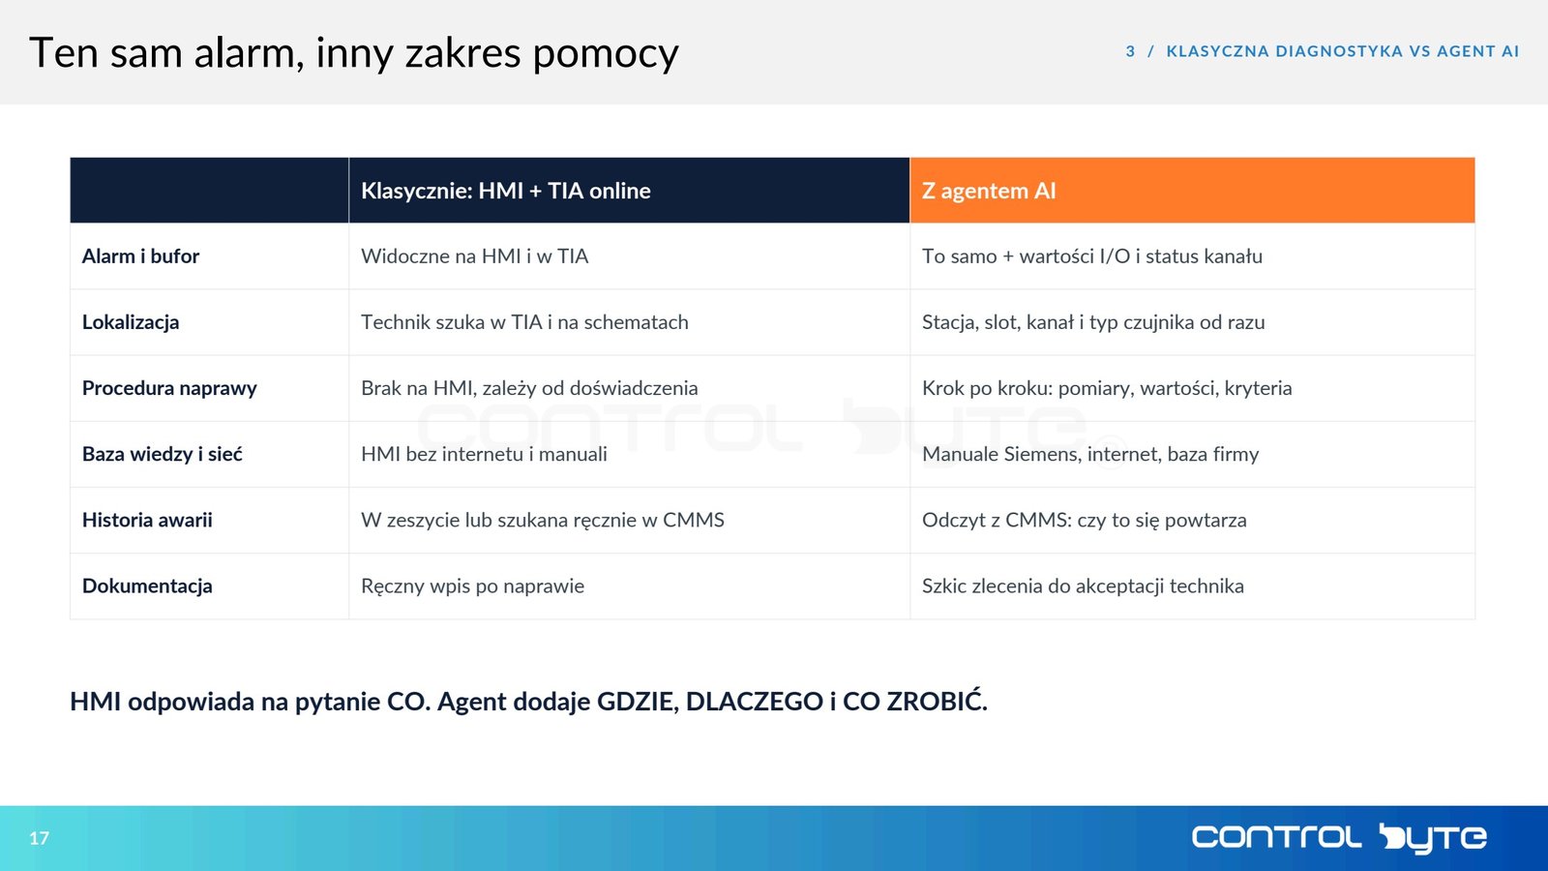Click 'W zeszycie lub szukana ręcznie w CMMS'
This screenshot has height=871, width=1548.
(543, 520)
